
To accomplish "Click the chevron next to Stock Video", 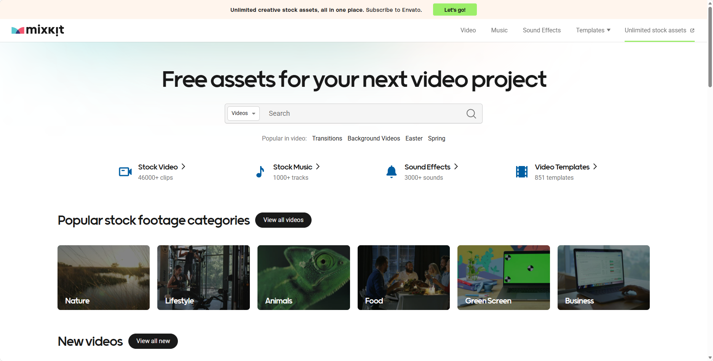I will pyautogui.click(x=184, y=166).
